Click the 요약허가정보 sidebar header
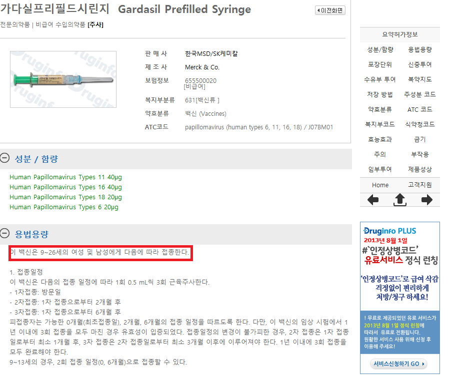Viewport: 452px width, 375px height. coord(400,34)
